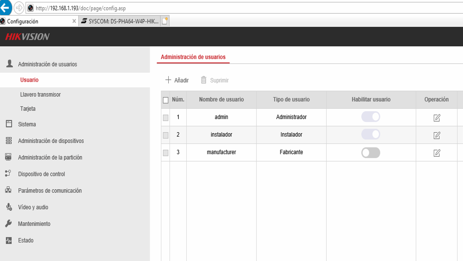
Task: Check the select-all header checkbox
Action: click(166, 100)
